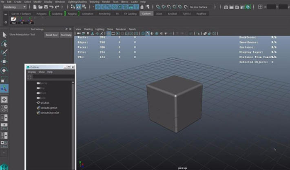Toggle the Show Manipulator tool
Screen dimensions: 290x170
click(4, 88)
